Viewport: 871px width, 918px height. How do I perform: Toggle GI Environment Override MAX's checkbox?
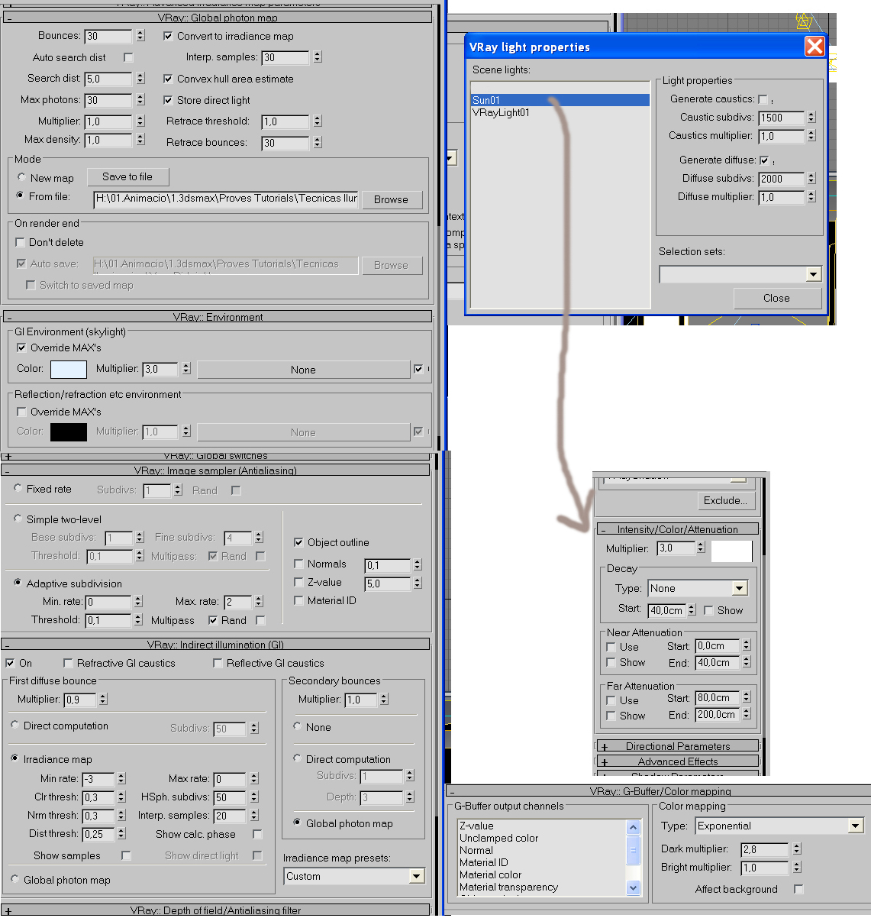pyautogui.click(x=21, y=347)
